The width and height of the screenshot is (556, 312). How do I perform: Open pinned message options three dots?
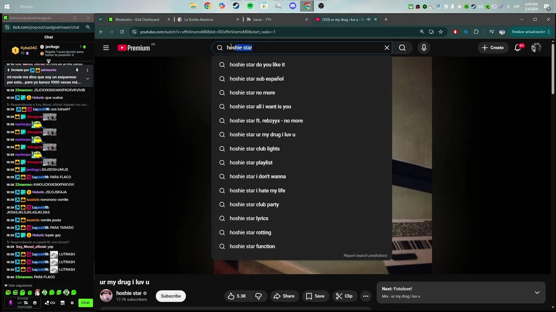[87, 70]
